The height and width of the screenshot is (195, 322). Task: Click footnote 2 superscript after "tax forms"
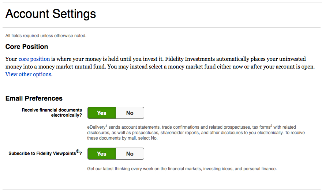271,126
